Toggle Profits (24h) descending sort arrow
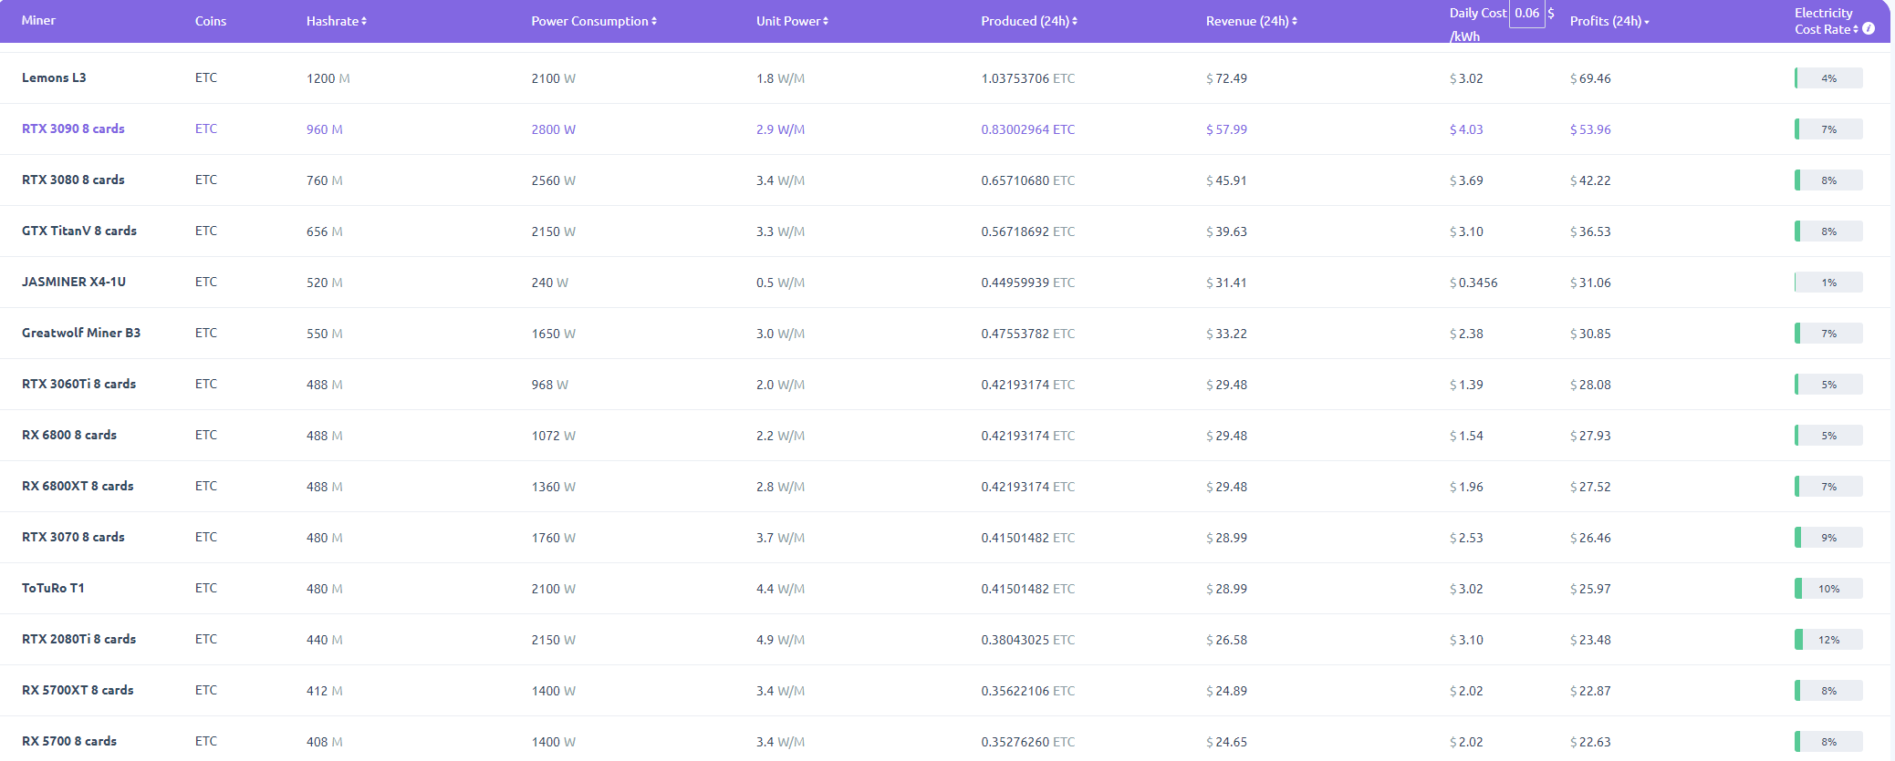 [x=1647, y=22]
